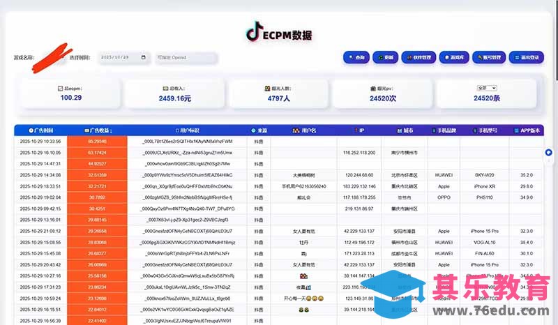
Task: Click the 总收入 card icon
Action: click(165, 89)
